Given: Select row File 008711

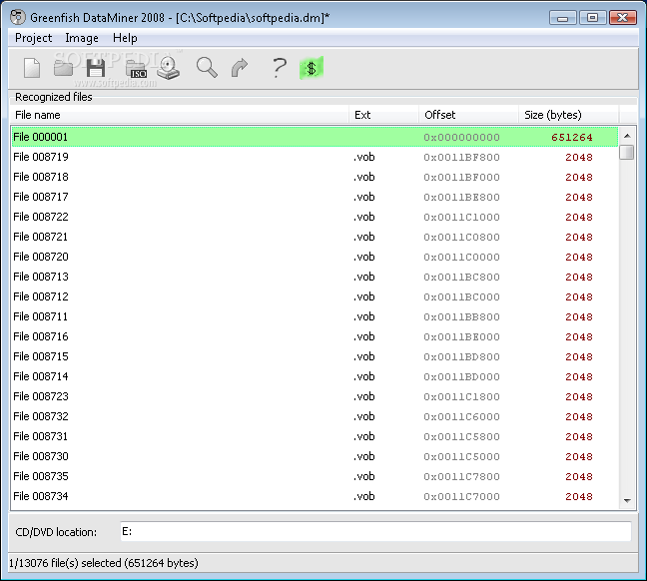Looking at the screenshot, I should [x=316, y=316].
